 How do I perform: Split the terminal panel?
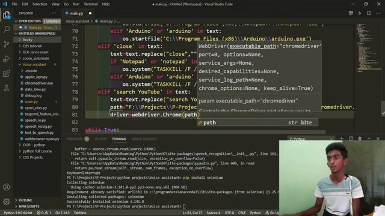click(x=351, y=139)
